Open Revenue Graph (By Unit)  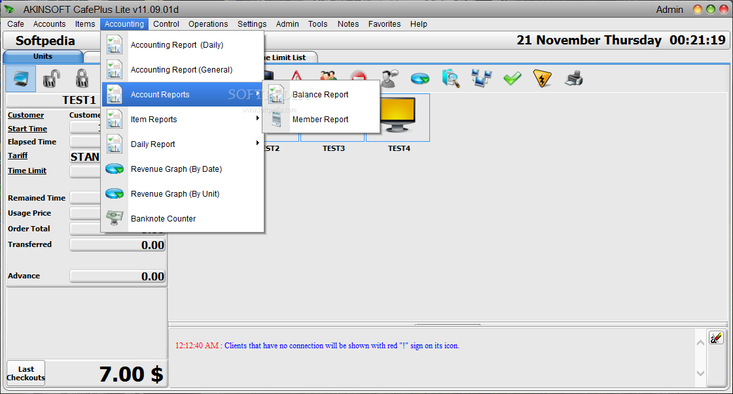pyautogui.click(x=183, y=193)
